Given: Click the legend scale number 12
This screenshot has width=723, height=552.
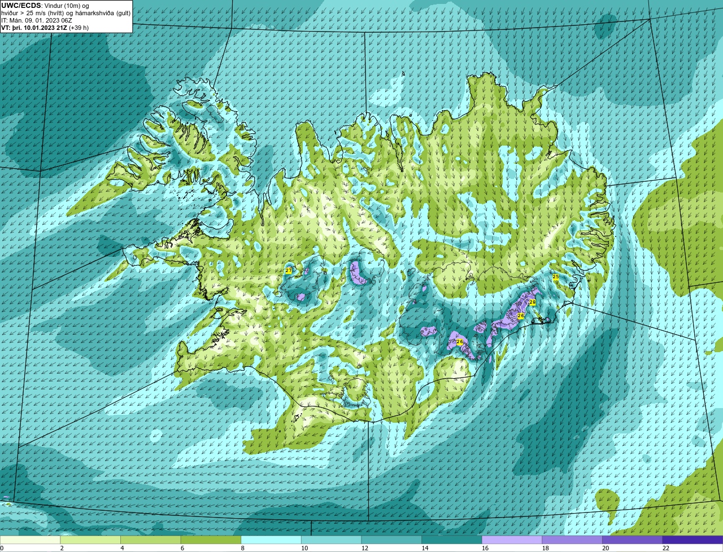Looking at the screenshot, I should (x=365, y=547).
